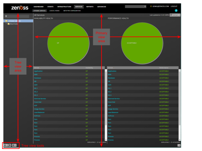Open DS_3 in the Performance table
Image resolution: width=202 pixels, height=151 pixels.
pyautogui.click(x=110, y=95)
